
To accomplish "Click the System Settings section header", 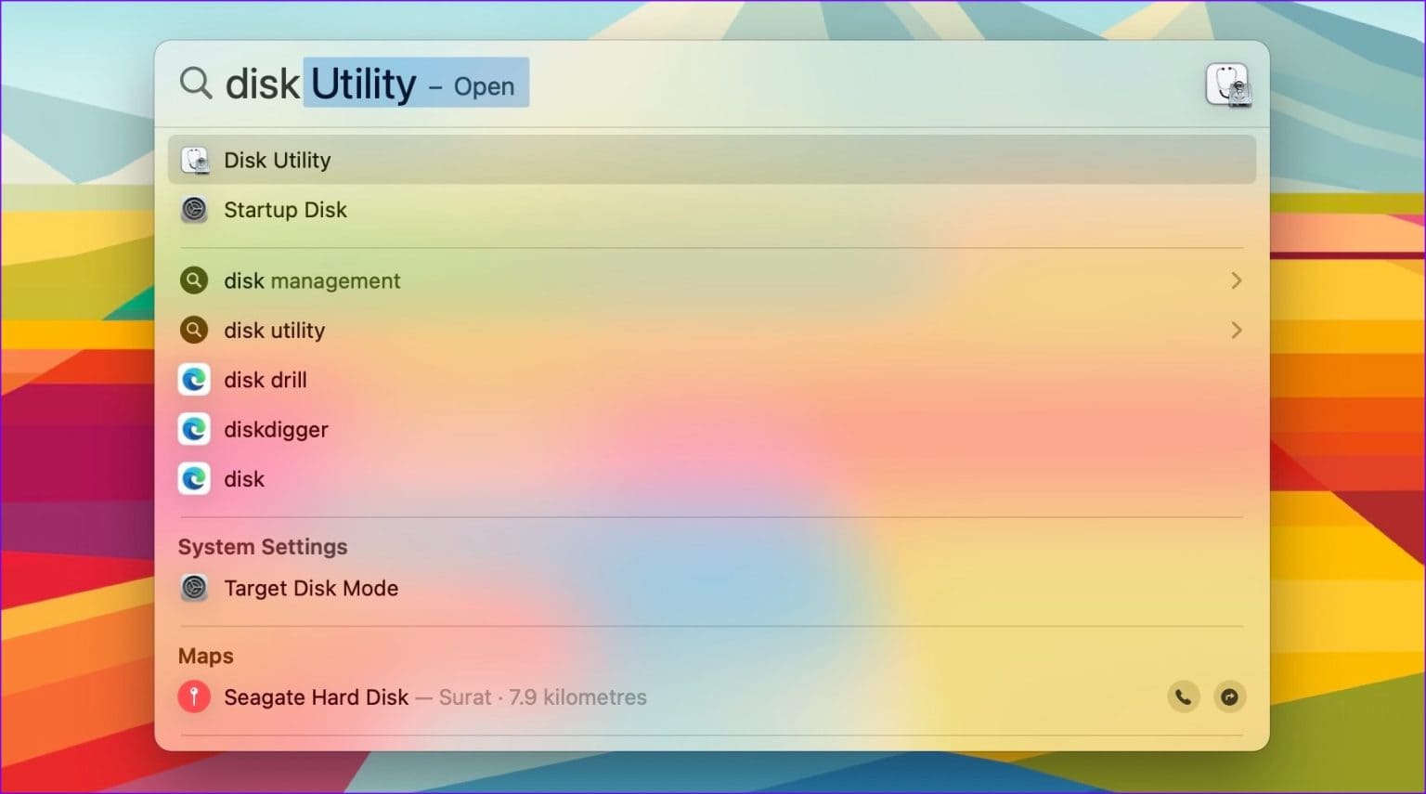I will pyautogui.click(x=263, y=547).
